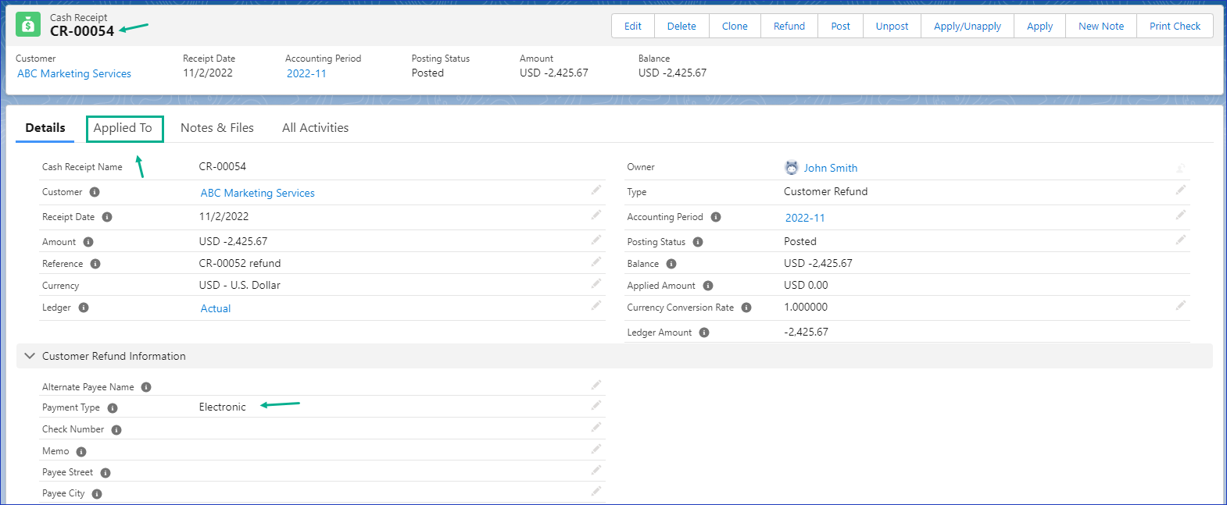Delete this cash receipt record

[x=681, y=26]
